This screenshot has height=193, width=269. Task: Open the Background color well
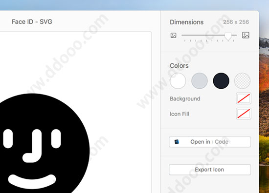244,98
